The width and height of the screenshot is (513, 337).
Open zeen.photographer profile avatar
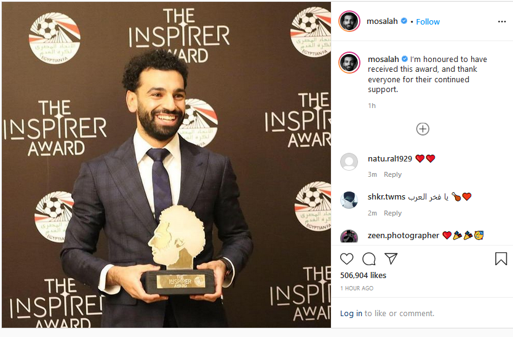(x=349, y=236)
